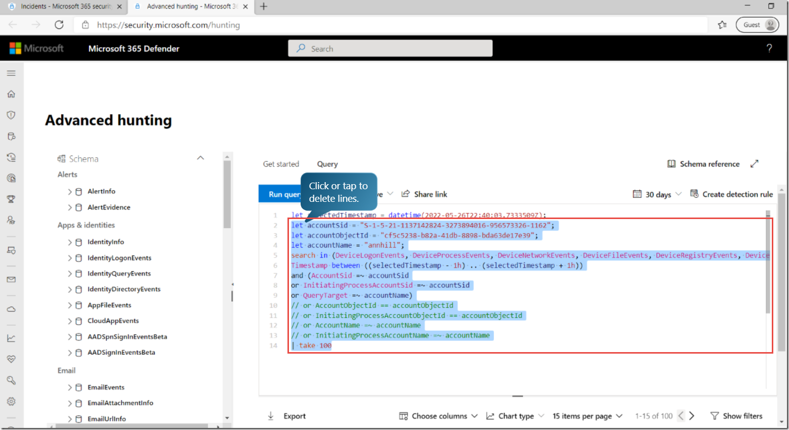Screen dimensions: 789x430
Task: Switch to Get started tab
Action: 281,164
